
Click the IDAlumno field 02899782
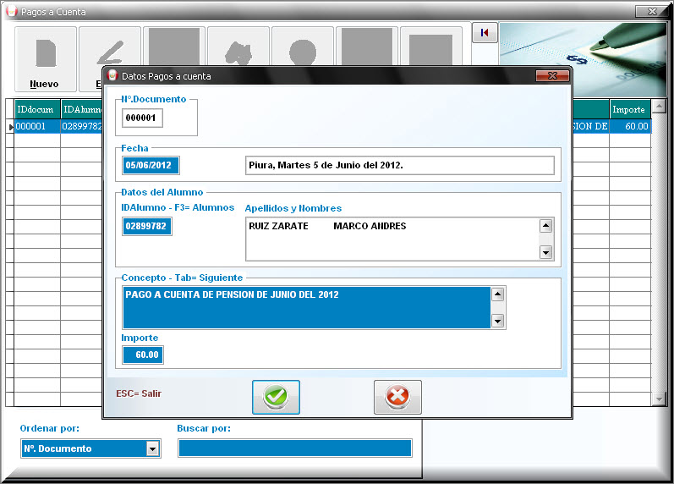(146, 227)
